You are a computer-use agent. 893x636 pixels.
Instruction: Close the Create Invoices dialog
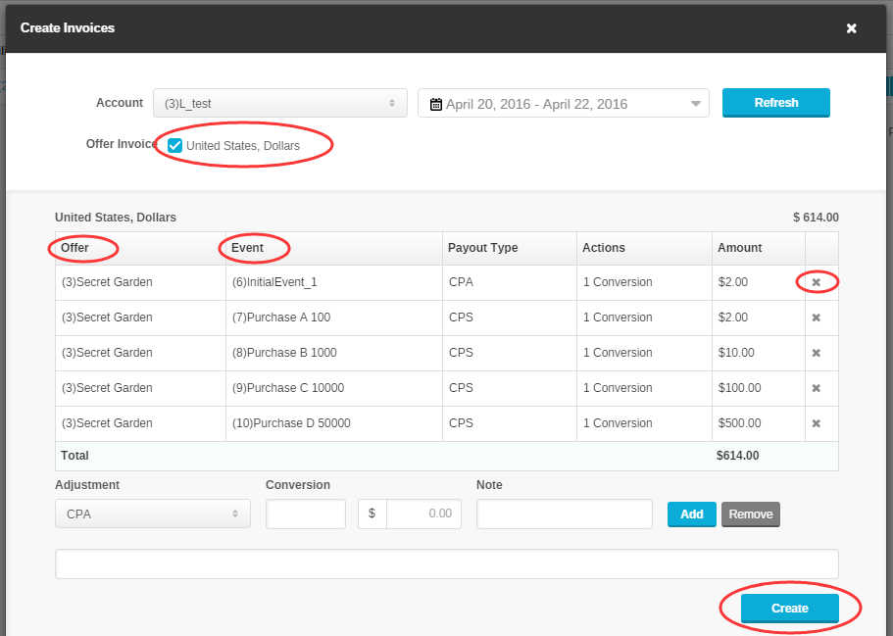852,28
